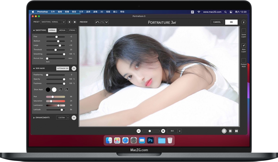Open the 图像 menu in menu bar

point(67,12)
